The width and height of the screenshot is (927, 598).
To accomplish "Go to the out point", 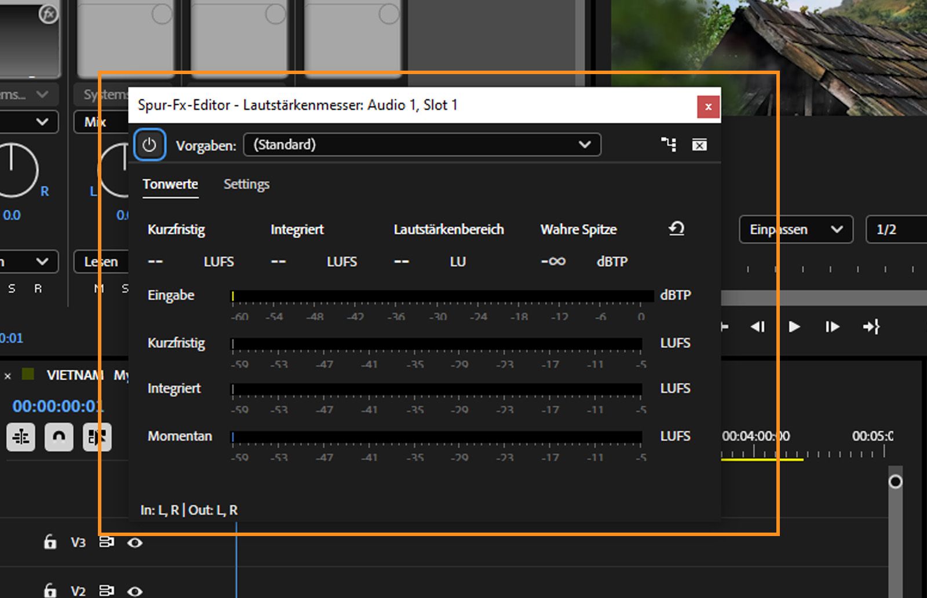I will click(871, 327).
